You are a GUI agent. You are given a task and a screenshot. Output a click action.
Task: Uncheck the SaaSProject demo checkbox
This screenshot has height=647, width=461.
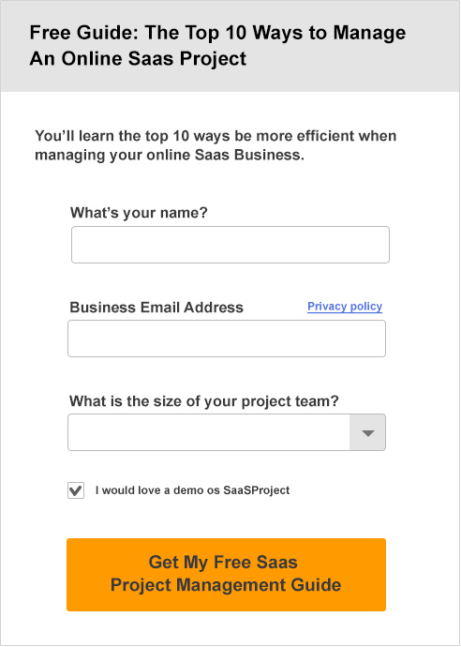tap(76, 490)
